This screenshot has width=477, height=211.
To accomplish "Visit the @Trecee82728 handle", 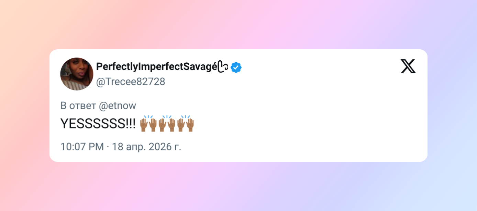I will coord(131,82).
